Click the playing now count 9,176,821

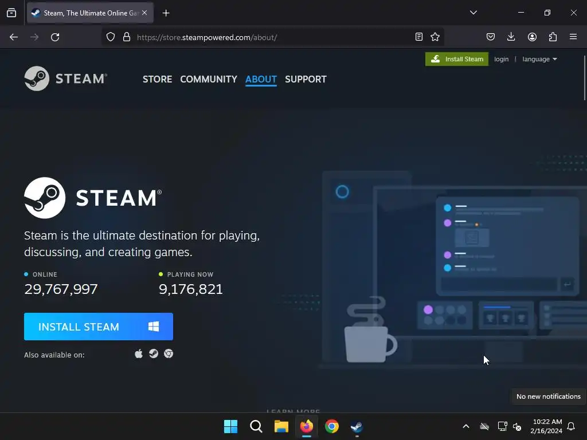tap(191, 289)
